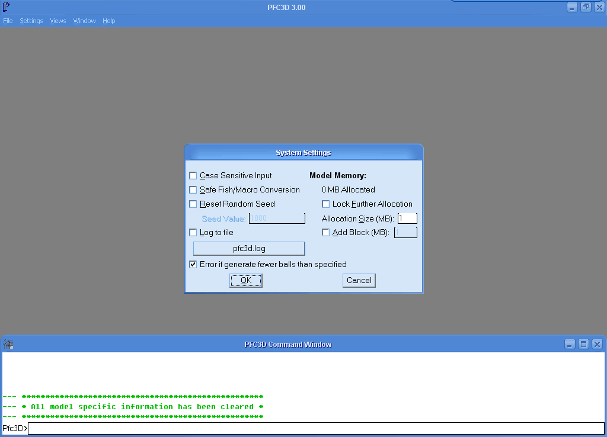
Task: Click the System Settings dialog title bar
Action: [x=303, y=153]
